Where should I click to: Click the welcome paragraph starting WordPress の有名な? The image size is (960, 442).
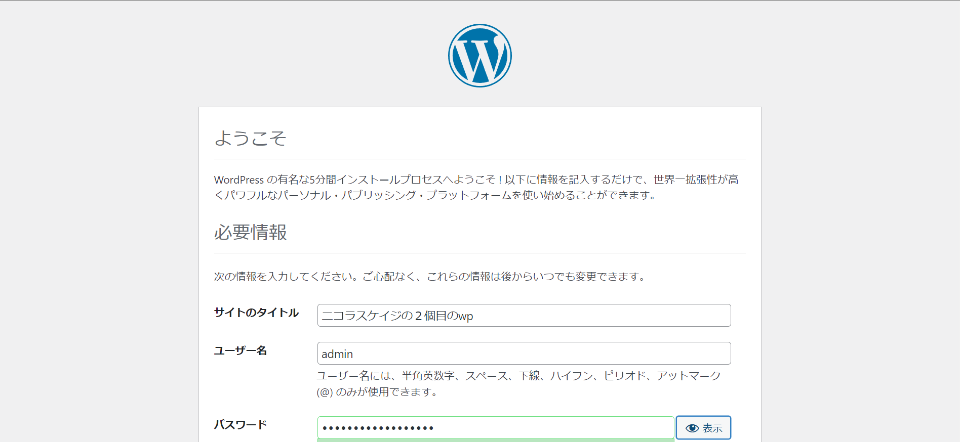coord(476,187)
